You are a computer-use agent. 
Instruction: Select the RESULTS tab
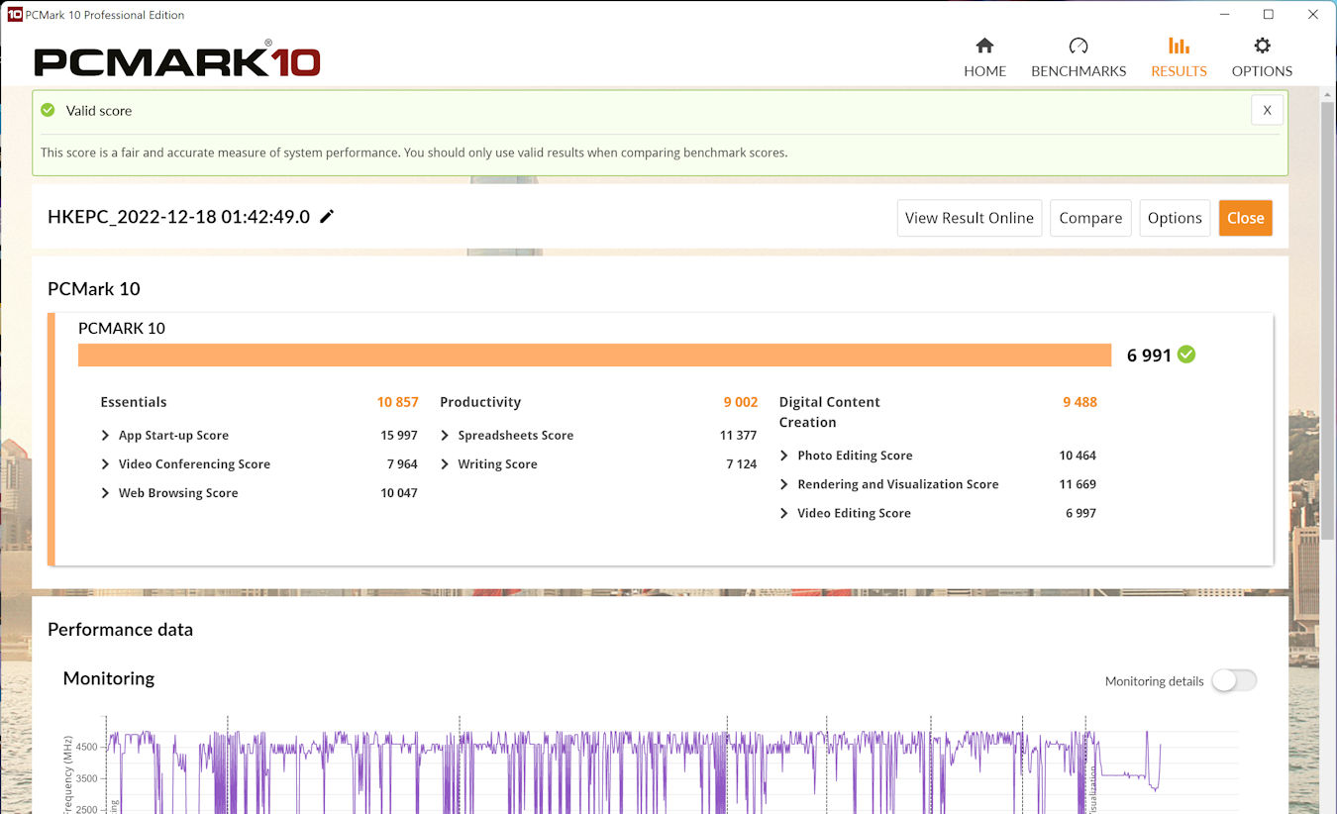click(1179, 57)
